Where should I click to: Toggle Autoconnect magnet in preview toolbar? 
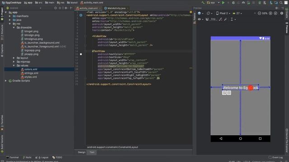(207, 19)
